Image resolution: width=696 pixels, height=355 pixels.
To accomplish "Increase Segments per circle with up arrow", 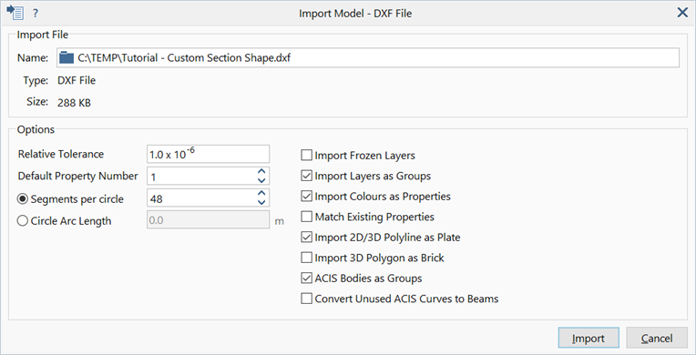I will (x=261, y=194).
